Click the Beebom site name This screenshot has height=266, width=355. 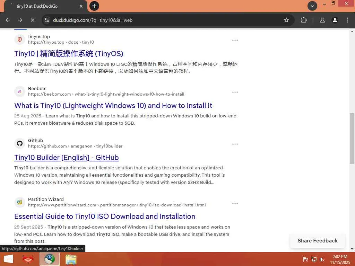pos(37,88)
